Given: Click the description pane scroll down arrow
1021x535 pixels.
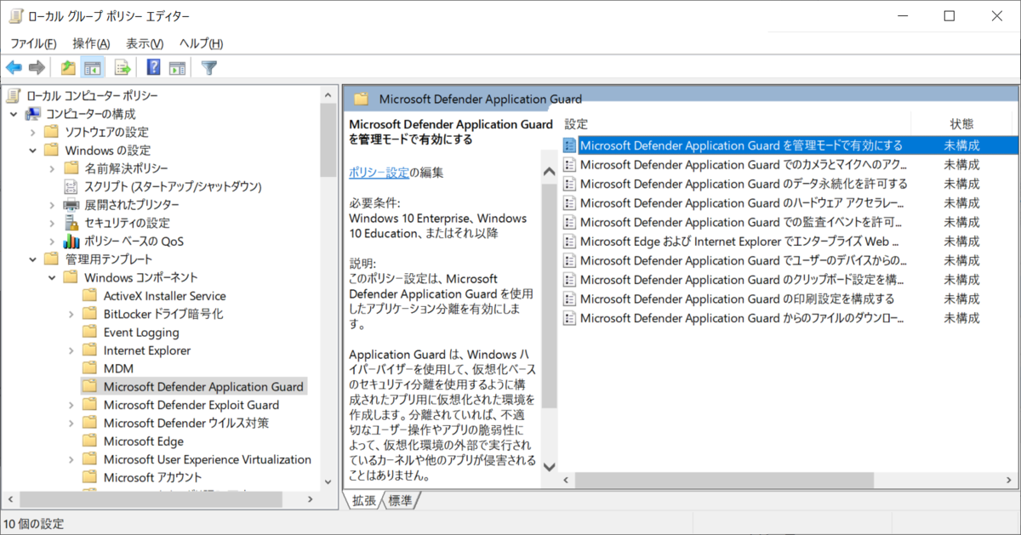Looking at the screenshot, I should 549,467.
